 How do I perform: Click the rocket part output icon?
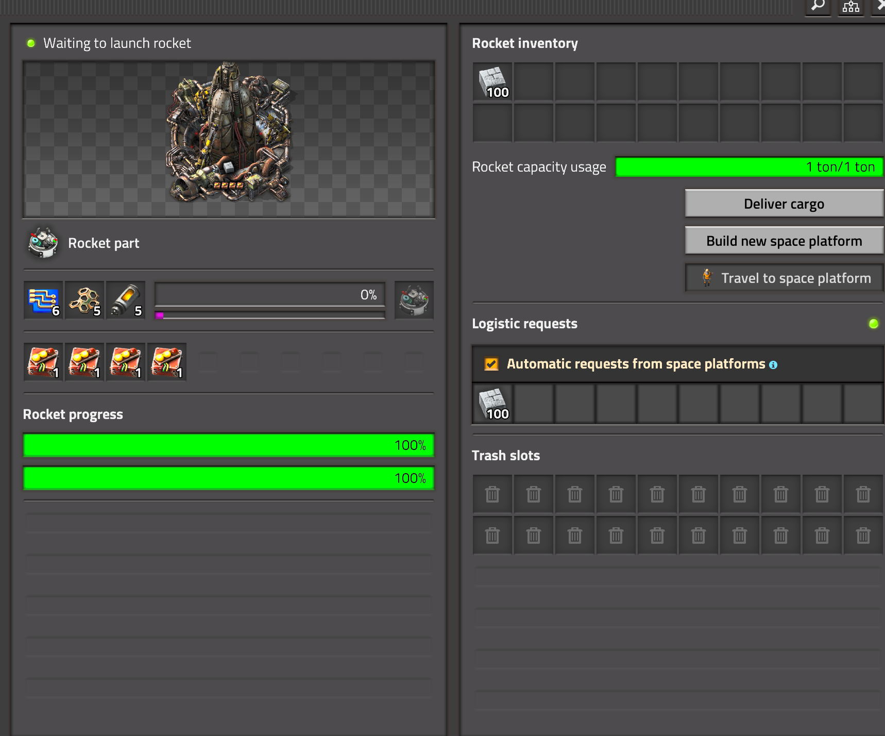pyautogui.click(x=414, y=300)
